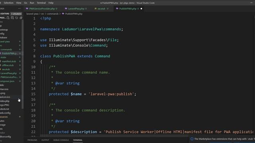The height and width of the screenshot is (143, 255).
Task: Click the 1 Unsaved badge
Action: [16, 14]
